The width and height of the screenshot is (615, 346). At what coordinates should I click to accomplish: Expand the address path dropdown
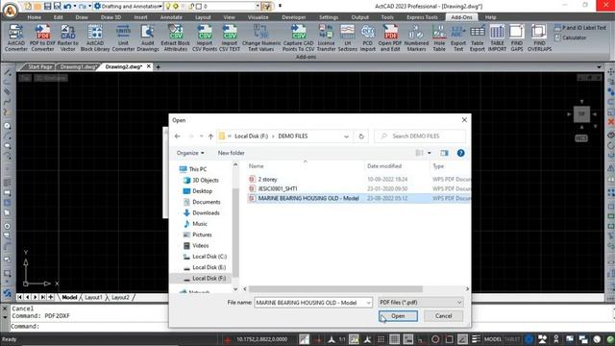coord(346,136)
